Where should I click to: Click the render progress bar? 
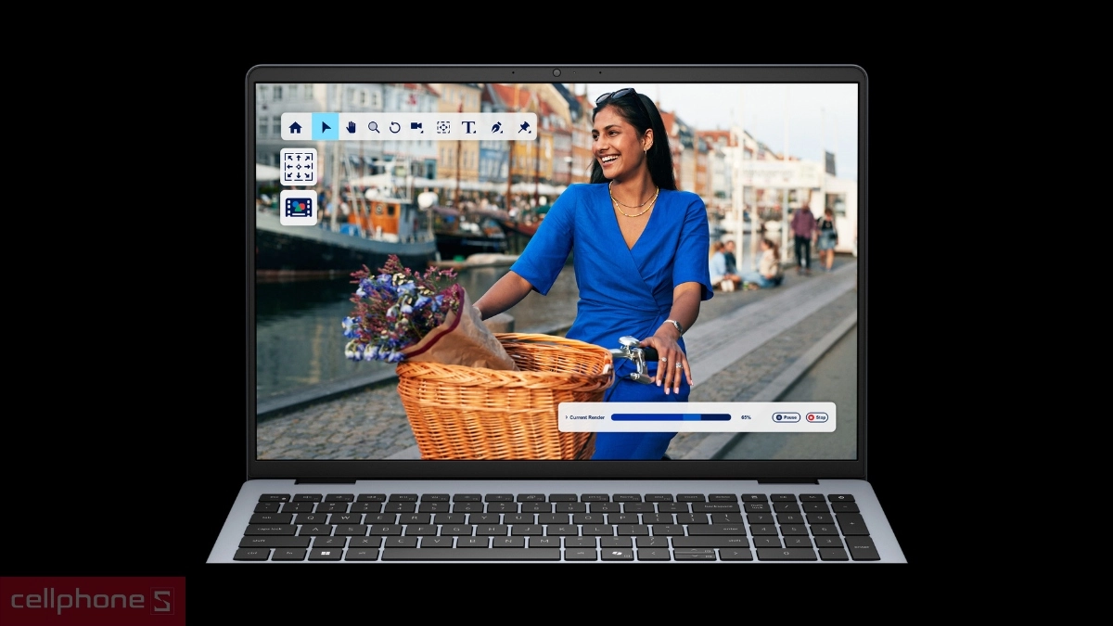pos(670,417)
